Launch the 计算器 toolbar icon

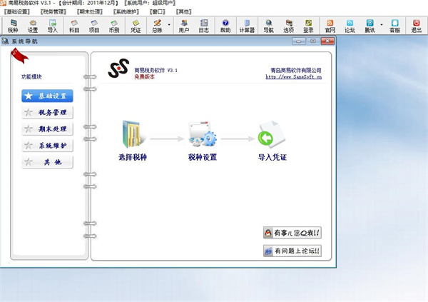pos(247,26)
